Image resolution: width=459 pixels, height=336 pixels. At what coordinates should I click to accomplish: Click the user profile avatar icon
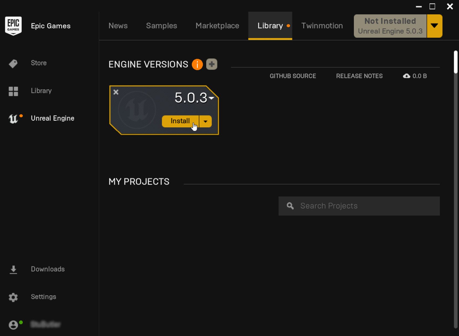pyautogui.click(x=13, y=325)
